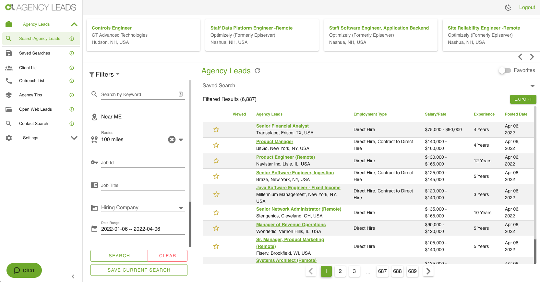The width and height of the screenshot is (540, 282).
Task: Star the Senior Network Administrator lead
Action: coord(216,213)
